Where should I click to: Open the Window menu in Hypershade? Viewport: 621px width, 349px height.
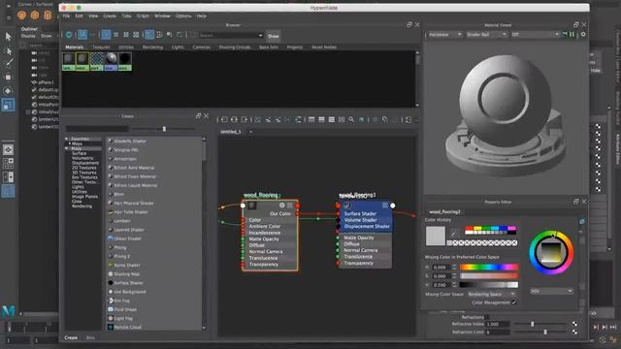click(x=162, y=16)
